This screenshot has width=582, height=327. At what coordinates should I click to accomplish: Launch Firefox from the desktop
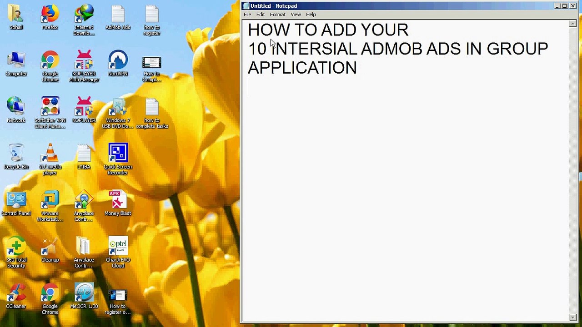click(50, 18)
